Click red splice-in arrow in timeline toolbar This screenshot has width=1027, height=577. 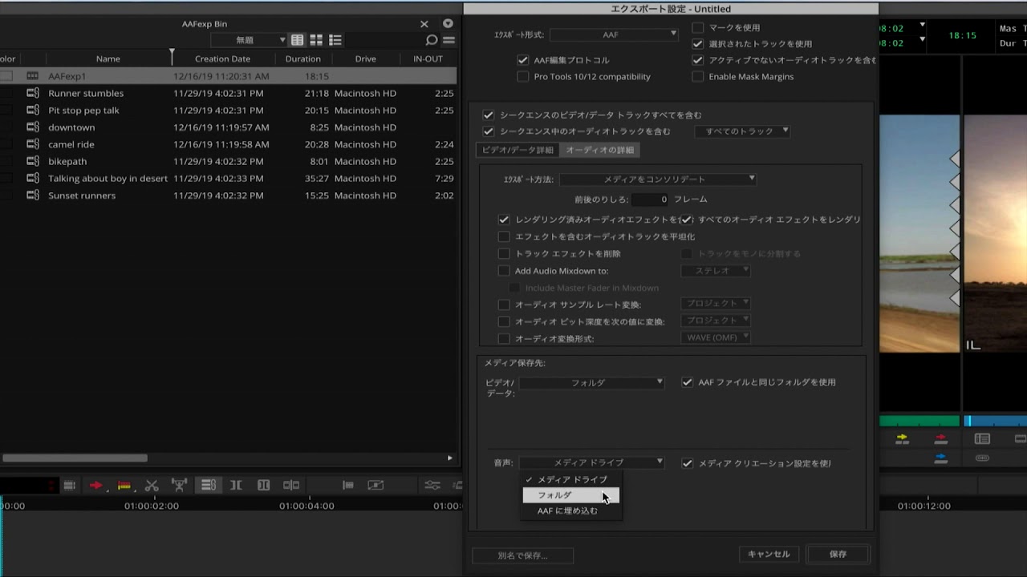click(x=95, y=485)
